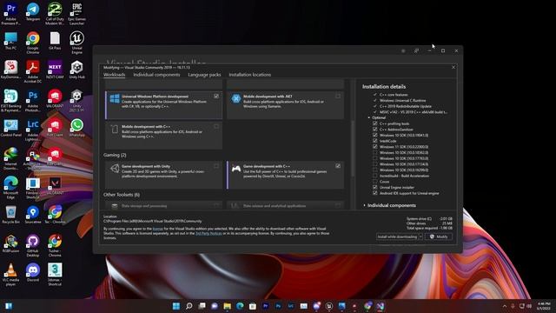Uncheck Android IDE support for Unreal engine
This screenshot has height=313, width=556.
(375, 193)
